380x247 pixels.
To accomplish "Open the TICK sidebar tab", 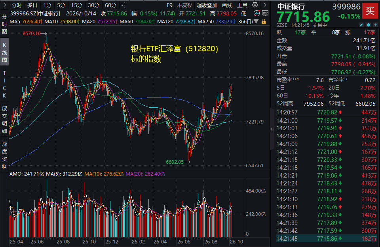I will point(4,84).
